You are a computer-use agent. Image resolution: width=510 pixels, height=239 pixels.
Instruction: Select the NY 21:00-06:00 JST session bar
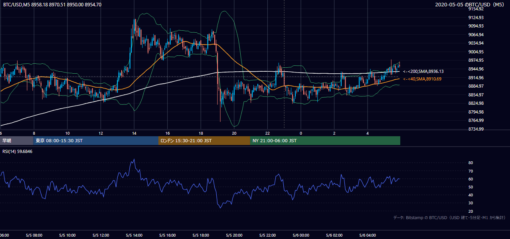pos(325,141)
